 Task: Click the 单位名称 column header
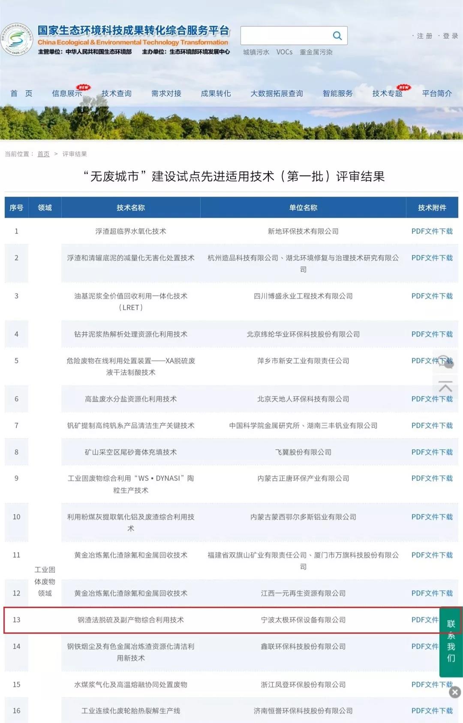click(x=303, y=208)
